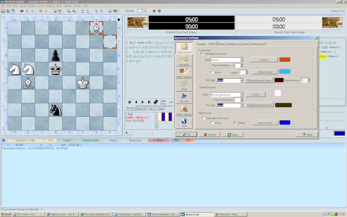Switch to the Additional tab
The height and width of the screenshot is (217, 347).
click(234, 44)
